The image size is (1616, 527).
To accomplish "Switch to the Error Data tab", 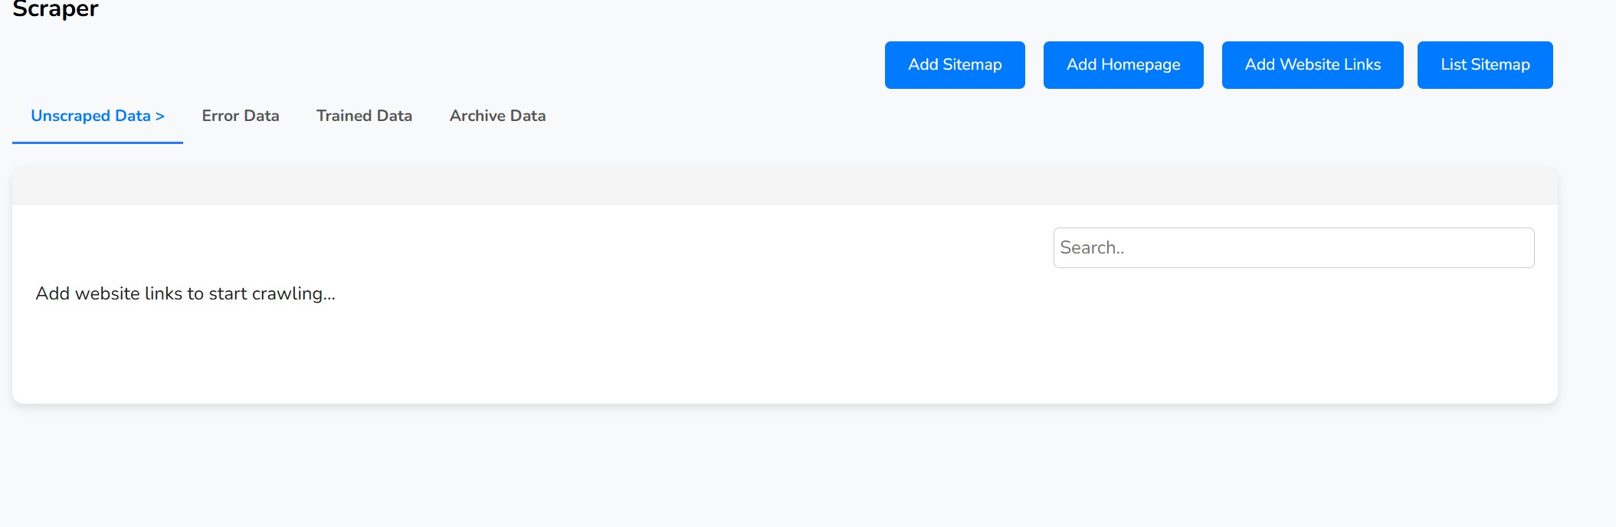I will [241, 116].
